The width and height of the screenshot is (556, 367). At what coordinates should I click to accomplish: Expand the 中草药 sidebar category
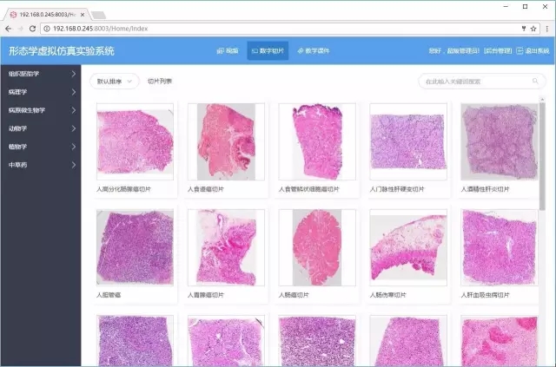(x=40, y=164)
